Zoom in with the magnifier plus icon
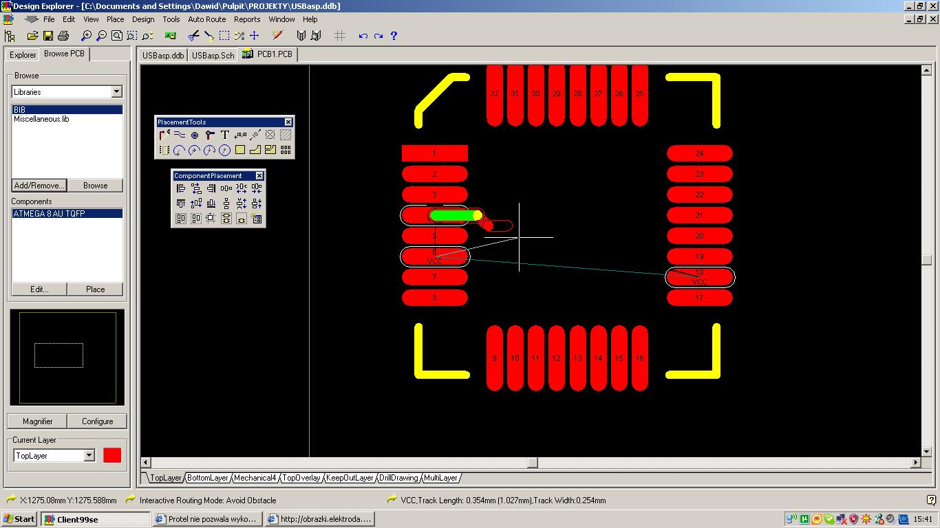 click(86, 36)
